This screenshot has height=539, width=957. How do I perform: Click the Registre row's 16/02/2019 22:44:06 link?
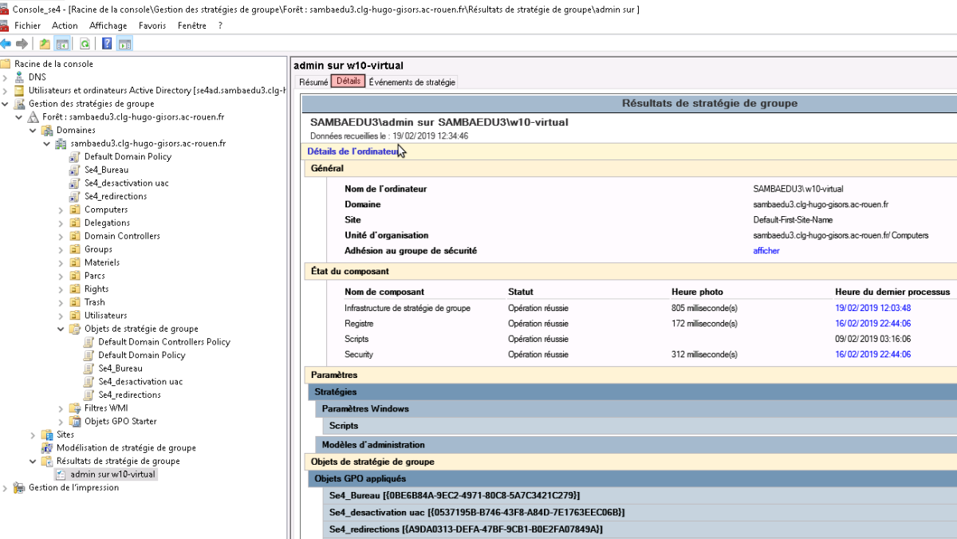coord(873,324)
